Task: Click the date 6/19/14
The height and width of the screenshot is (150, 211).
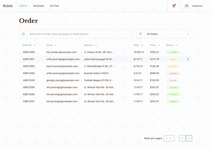Action: pyautogui.click(x=138, y=66)
